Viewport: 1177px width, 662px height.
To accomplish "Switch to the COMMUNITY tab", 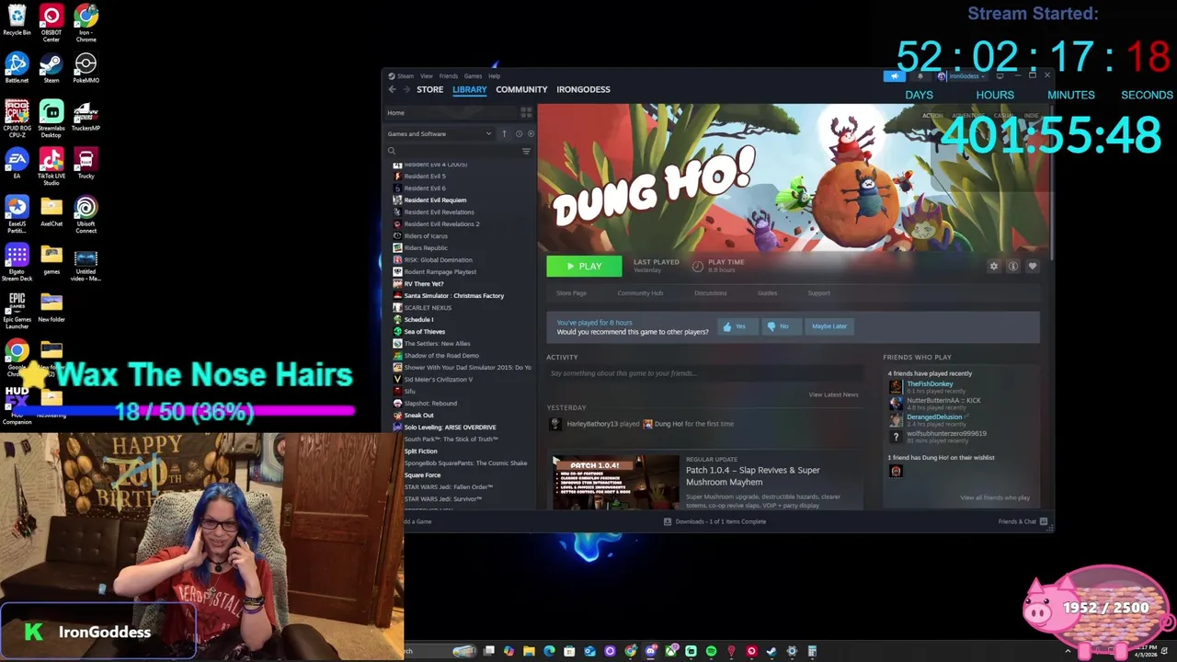I will click(x=521, y=89).
